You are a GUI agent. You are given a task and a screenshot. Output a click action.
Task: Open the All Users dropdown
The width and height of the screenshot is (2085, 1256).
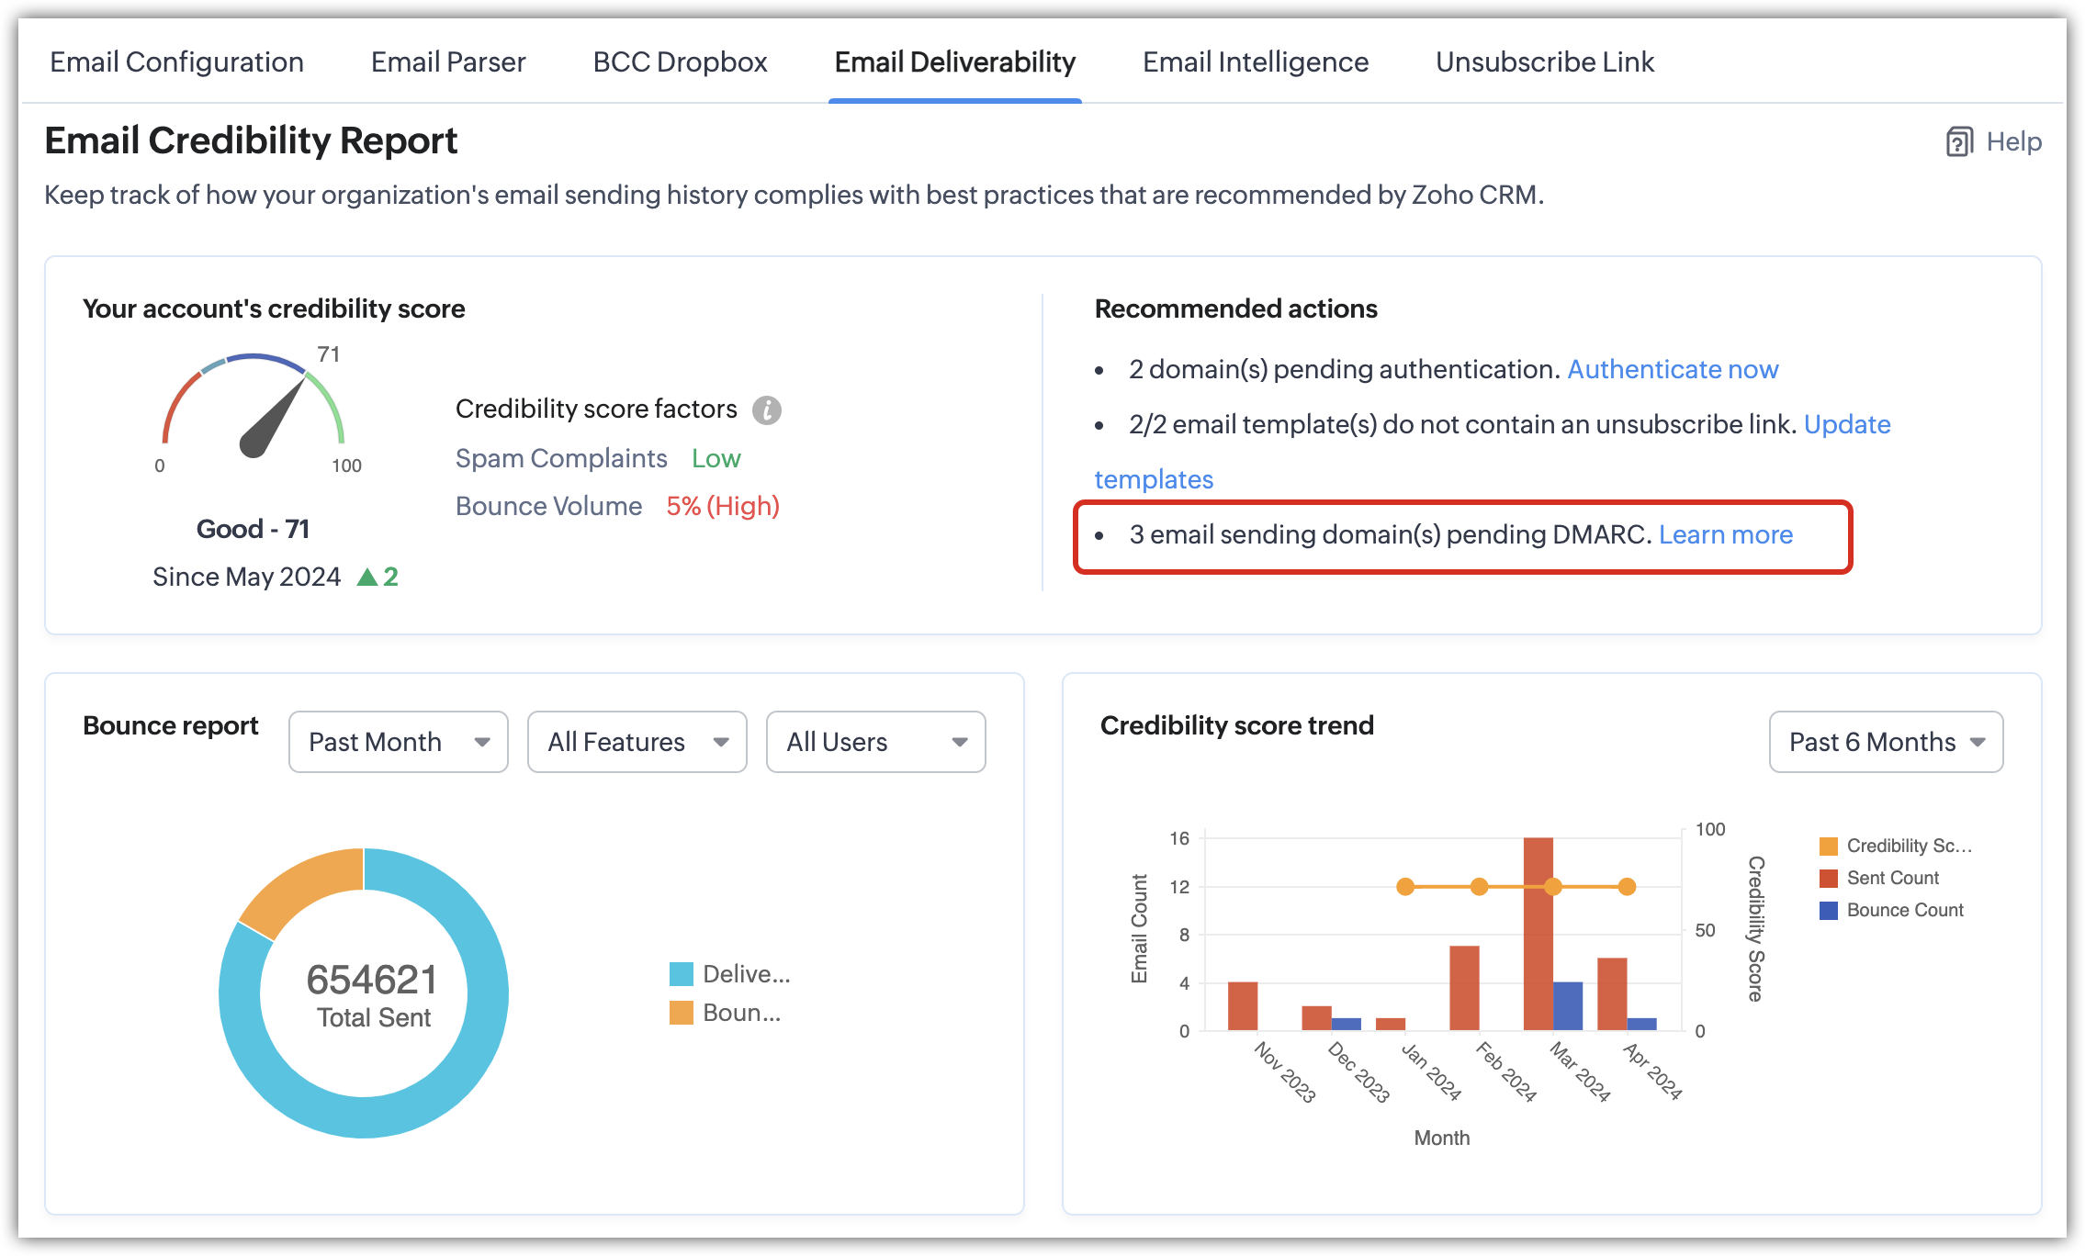pos(875,742)
